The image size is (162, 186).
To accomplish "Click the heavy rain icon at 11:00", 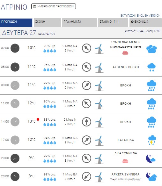I will [151, 104].
